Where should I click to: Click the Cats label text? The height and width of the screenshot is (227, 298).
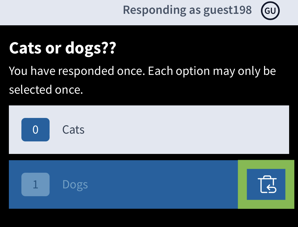pyautogui.click(x=73, y=130)
